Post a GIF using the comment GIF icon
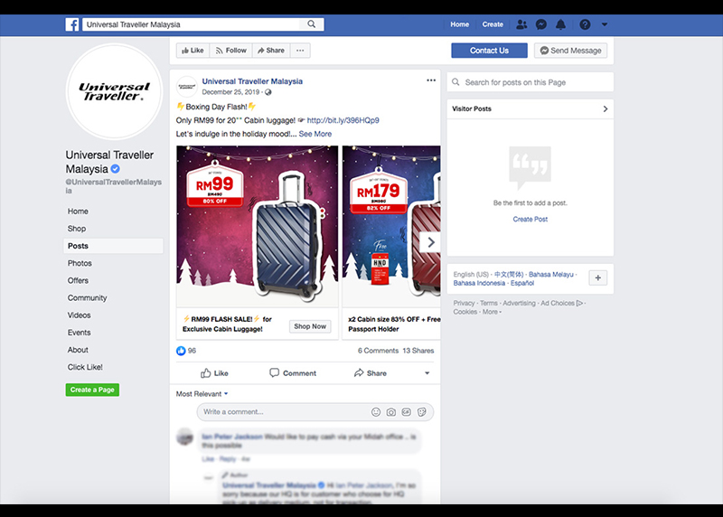 click(x=406, y=412)
